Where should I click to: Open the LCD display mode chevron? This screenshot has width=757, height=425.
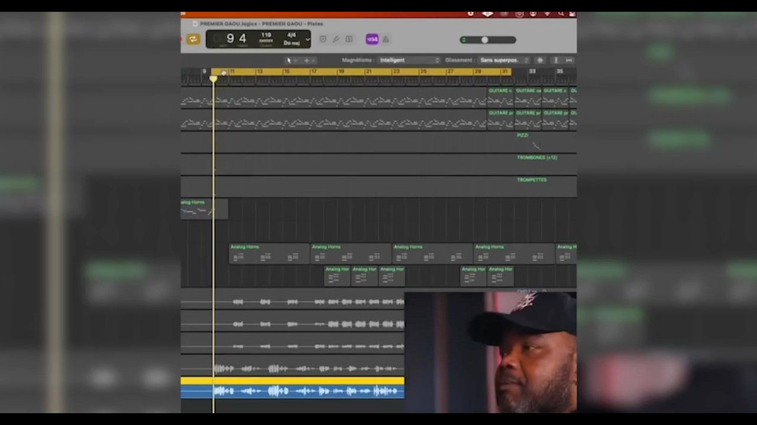(x=308, y=40)
